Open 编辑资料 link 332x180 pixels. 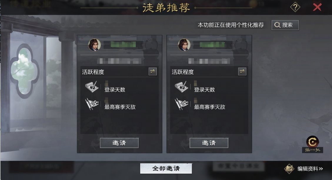pyautogui.click(x=310, y=169)
